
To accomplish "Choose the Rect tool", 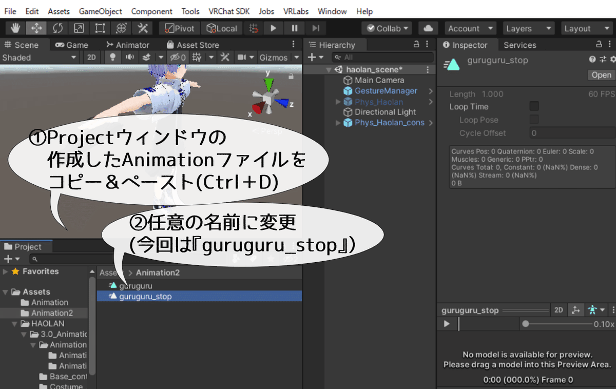I will (100, 28).
